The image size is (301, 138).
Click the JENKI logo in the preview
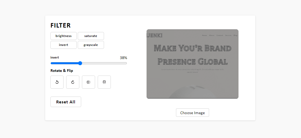[155, 35]
